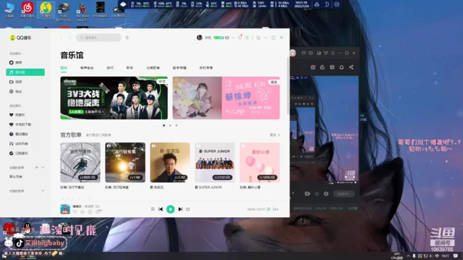
Task: Open bell notifications in streaming tool window
Action: click(x=341, y=67)
